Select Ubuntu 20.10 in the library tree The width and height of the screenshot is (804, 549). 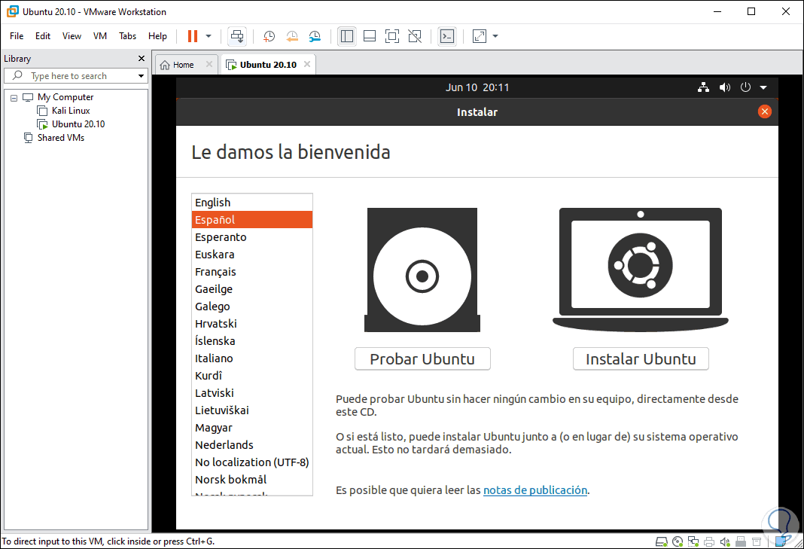pyautogui.click(x=78, y=124)
